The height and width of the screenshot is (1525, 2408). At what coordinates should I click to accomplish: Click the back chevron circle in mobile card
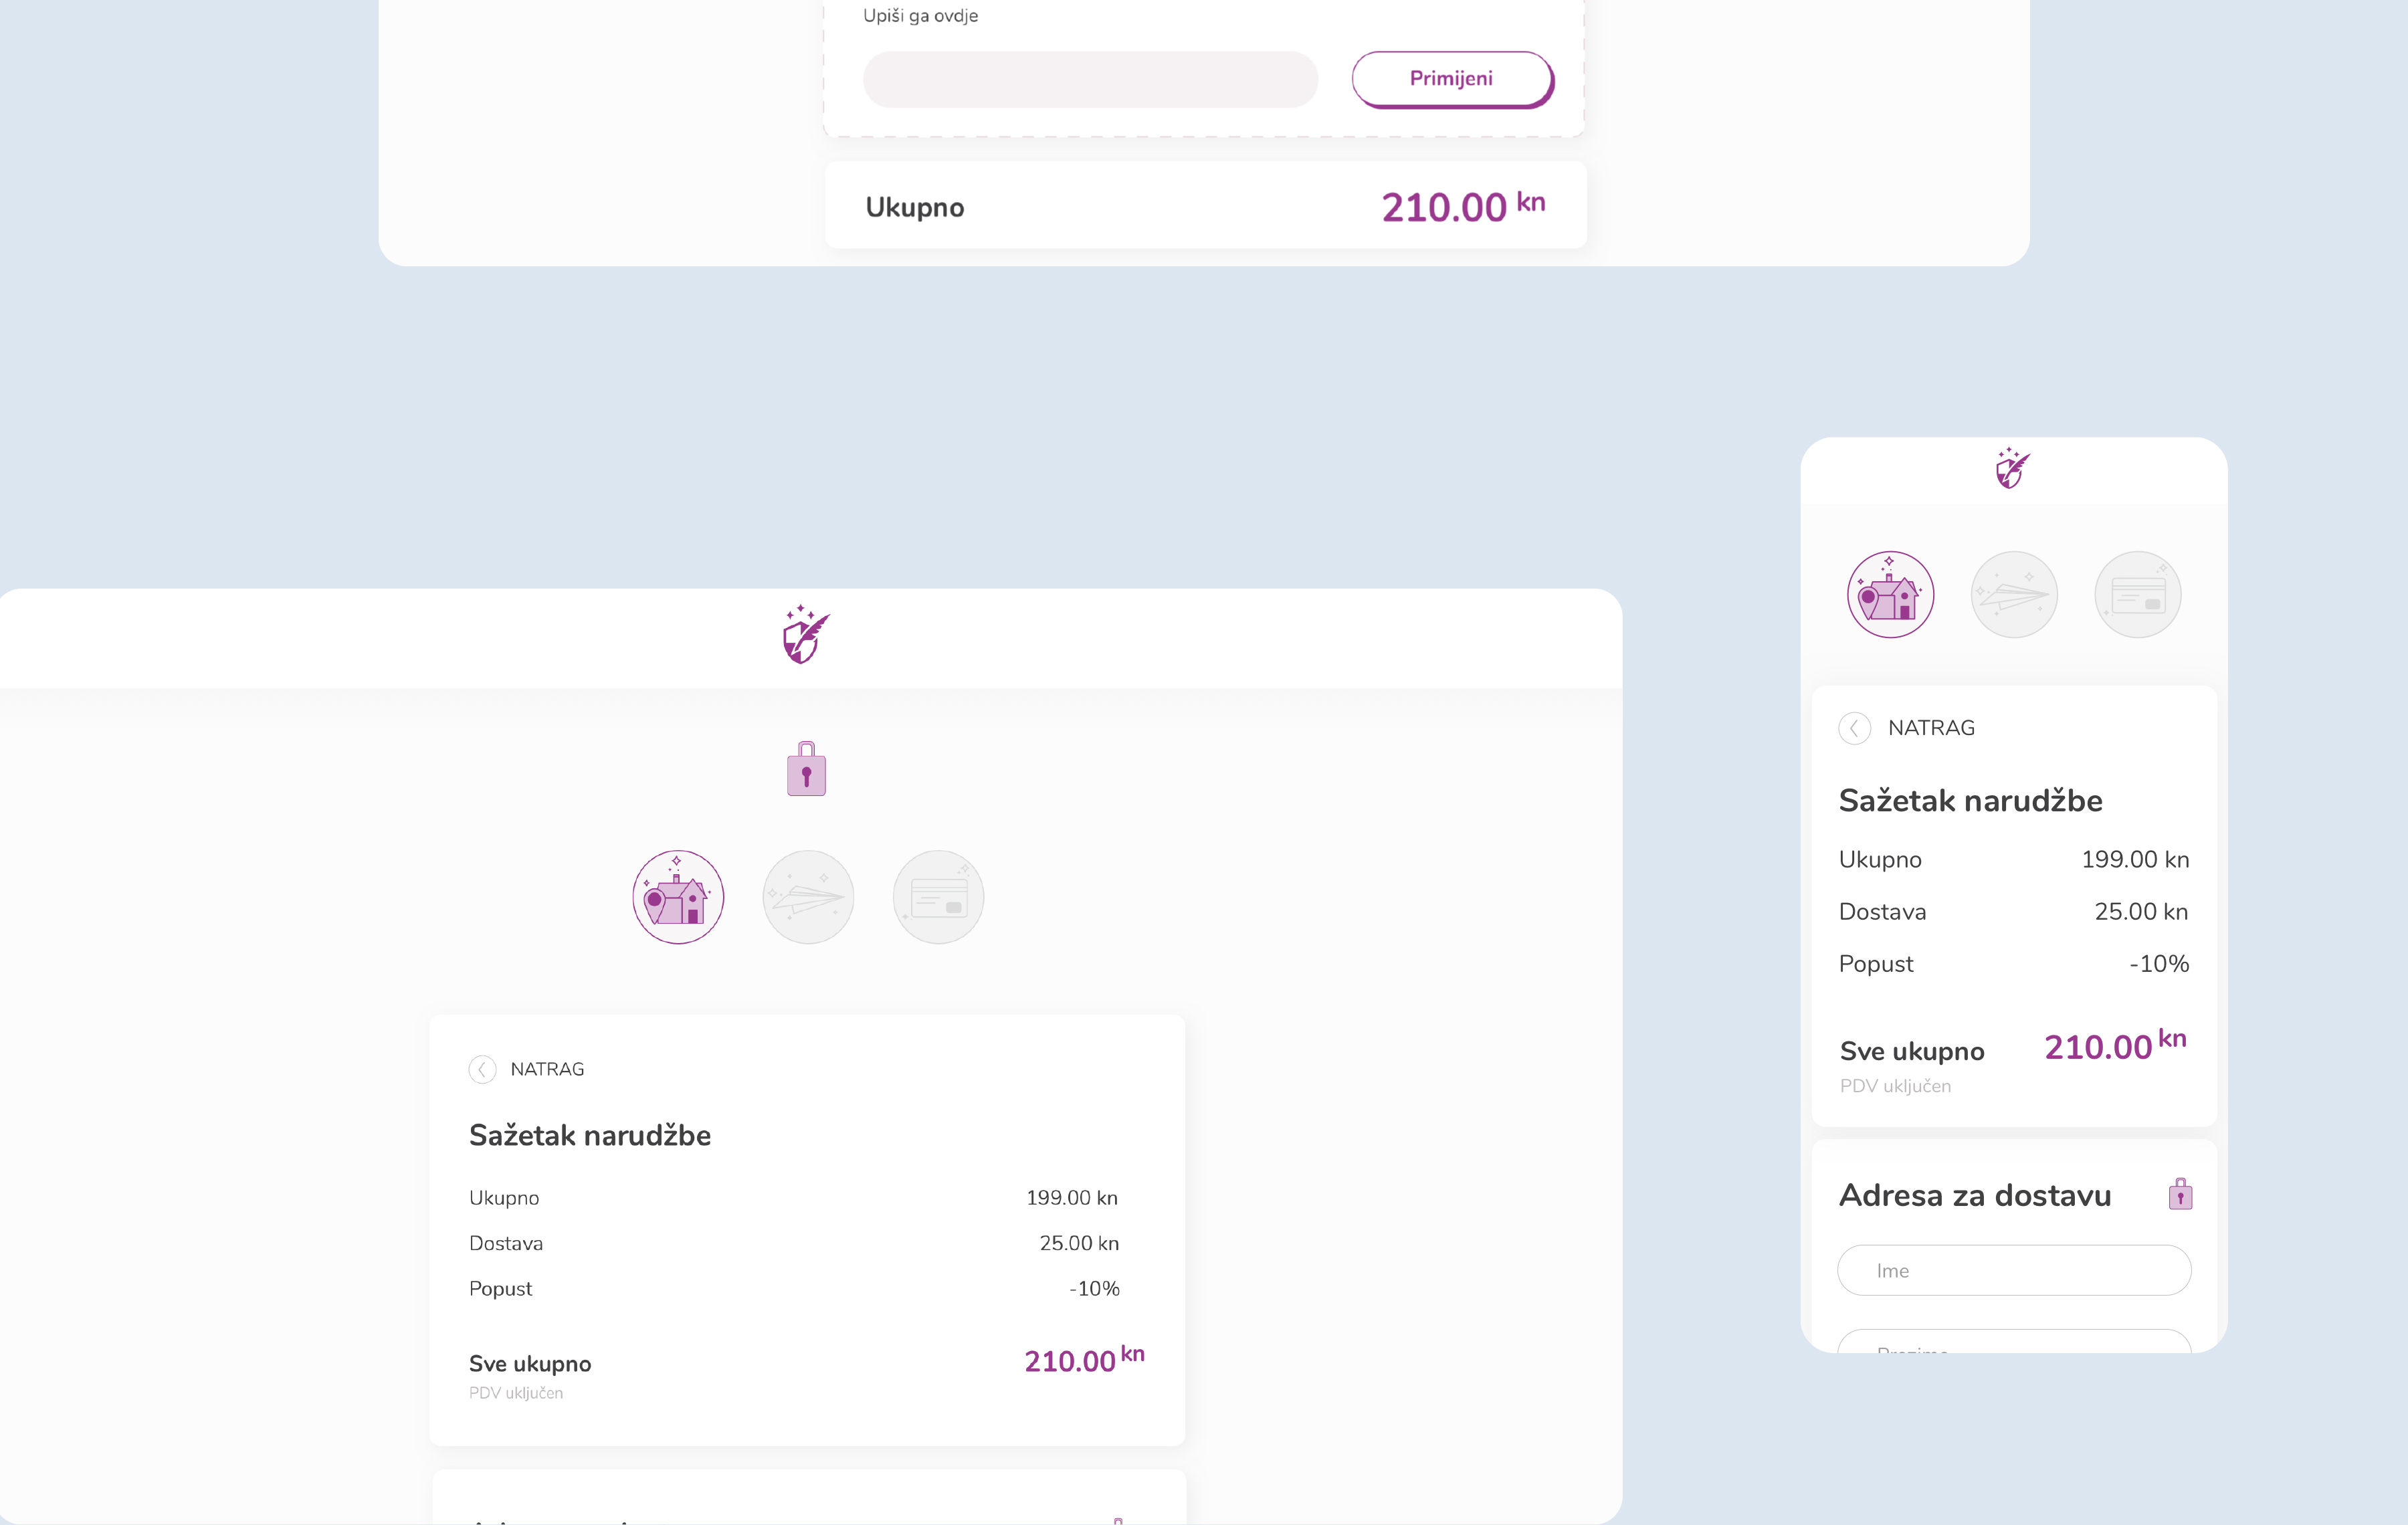[x=1855, y=728]
